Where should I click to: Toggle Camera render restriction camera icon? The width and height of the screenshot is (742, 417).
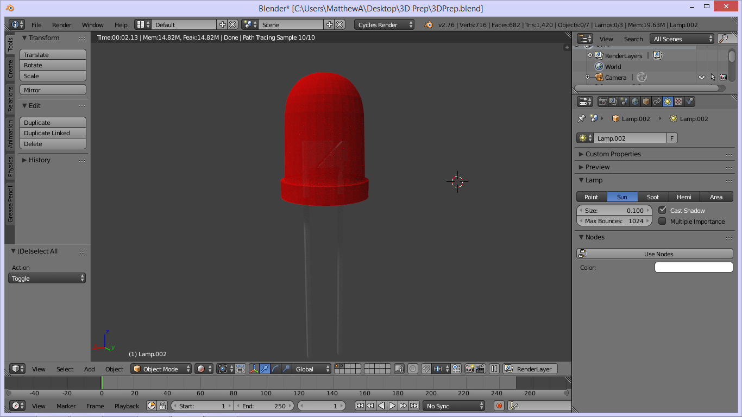(x=723, y=77)
